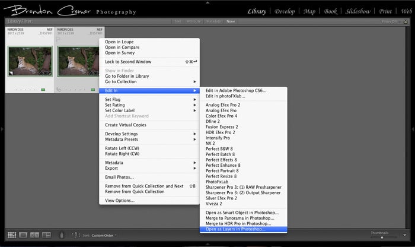Toggle sort direction icon next to Sort
The image size is (415, 247).
(x=76, y=235)
